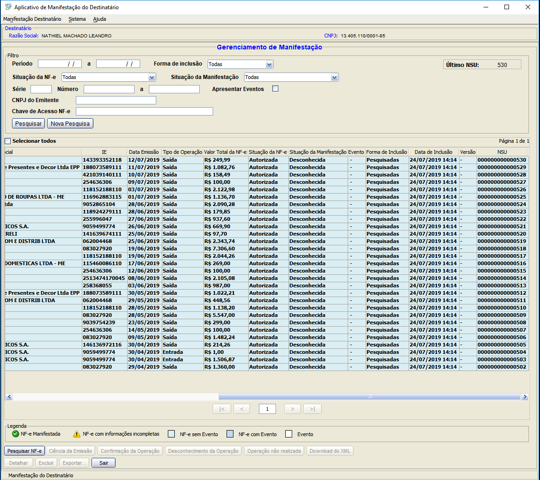Click the yellow warning legend icon

pos(77,434)
